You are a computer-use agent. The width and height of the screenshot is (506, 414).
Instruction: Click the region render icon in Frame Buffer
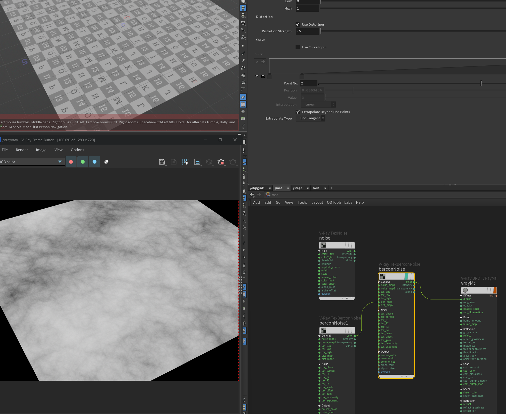pyautogui.click(x=197, y=162)
